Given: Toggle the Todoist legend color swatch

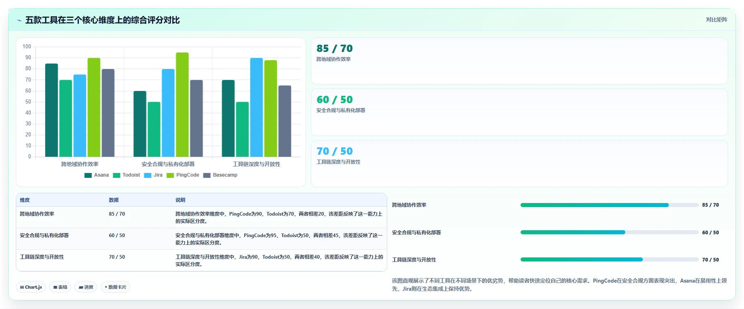Looking at the screenshot, I should click(117, 175).
